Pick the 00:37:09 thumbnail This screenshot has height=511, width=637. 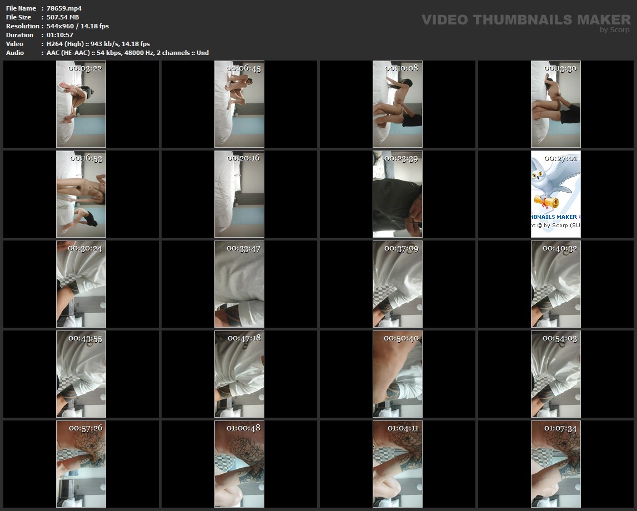pos(398,284)
